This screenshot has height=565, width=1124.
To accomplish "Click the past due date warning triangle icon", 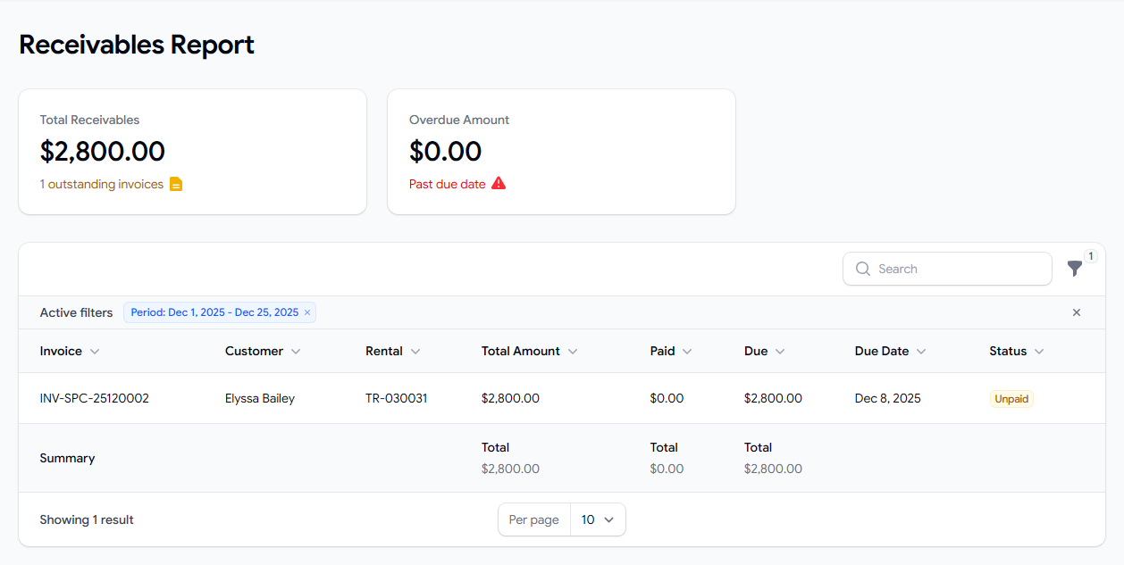I will point(500,183).
